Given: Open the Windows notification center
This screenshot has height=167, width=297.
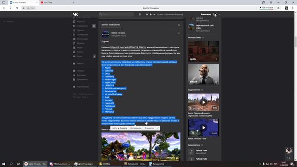Looking at the screenshot, I should coord(292,164).
